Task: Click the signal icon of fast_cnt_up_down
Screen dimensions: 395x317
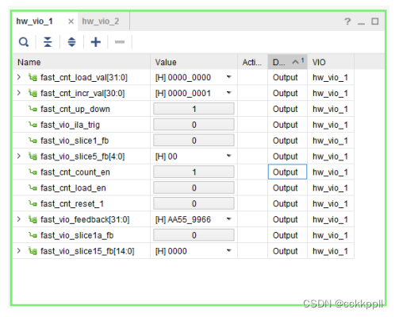Action: [33, 109]
